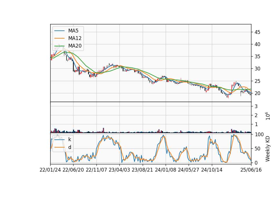Click the blue MA5 legend line sample
This screenshot has width=279, height=200.
tap(59, 31)
